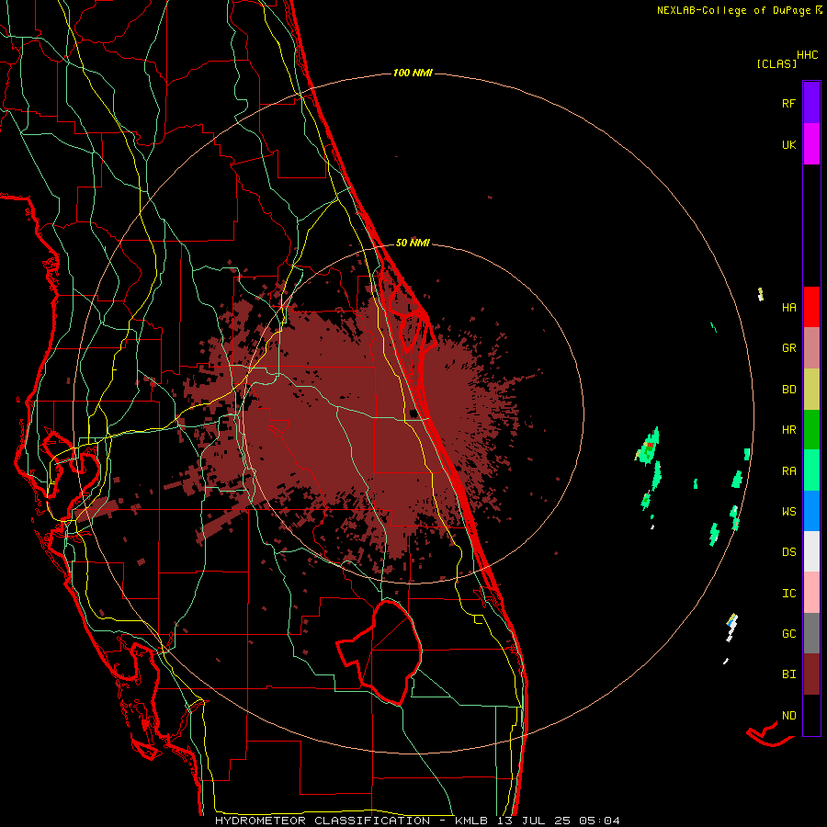This screenshot has height=827, width=827.
Task: Click the HR dark green legend swatch
Action: [811, 430]
